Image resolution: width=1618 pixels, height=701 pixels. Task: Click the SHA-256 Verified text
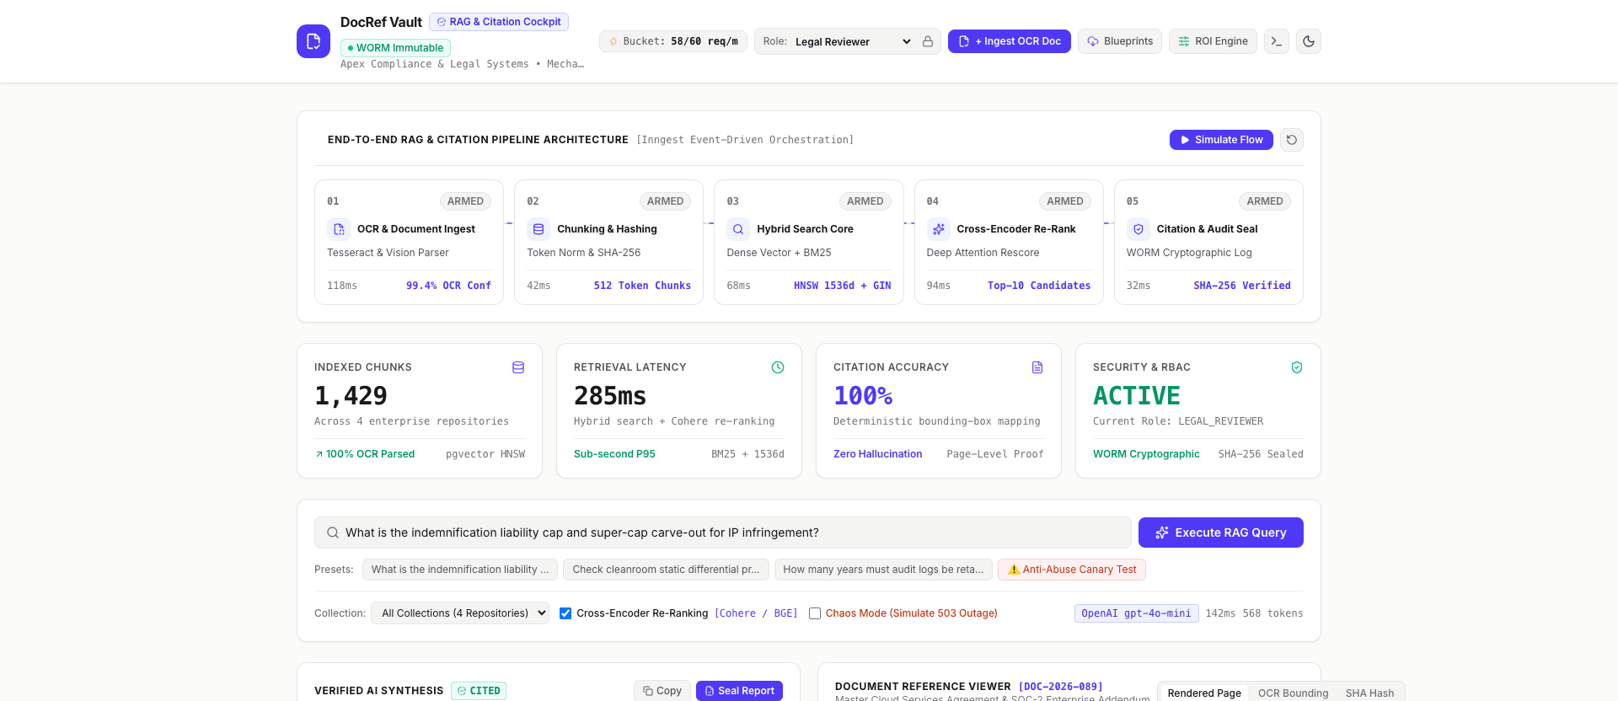pos(1242,286)
